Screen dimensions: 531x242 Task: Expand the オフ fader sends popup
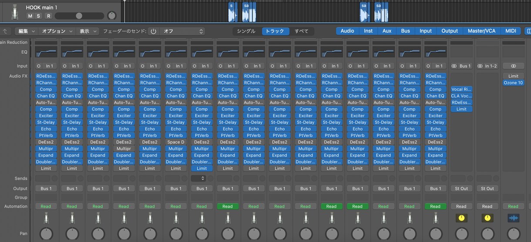tap(182, 31)
